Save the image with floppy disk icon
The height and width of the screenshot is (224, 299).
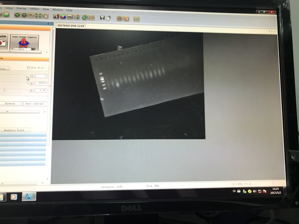(102, 18)
